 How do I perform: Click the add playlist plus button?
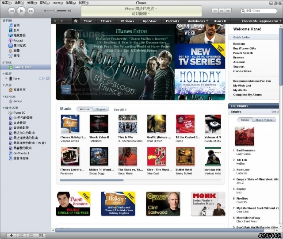coord(11,235)
